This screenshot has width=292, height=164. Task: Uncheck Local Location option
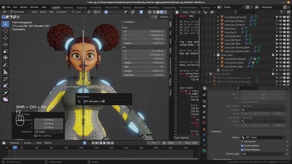[242, 146]
